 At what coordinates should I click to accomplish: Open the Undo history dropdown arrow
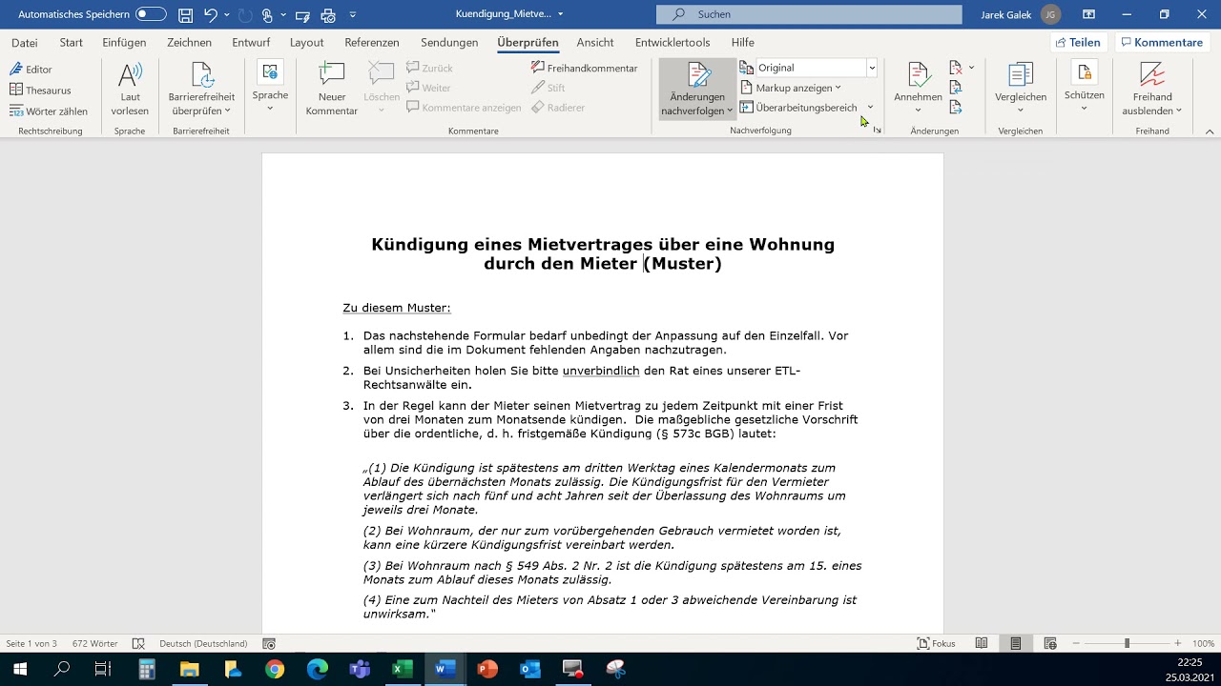(227, 15)
